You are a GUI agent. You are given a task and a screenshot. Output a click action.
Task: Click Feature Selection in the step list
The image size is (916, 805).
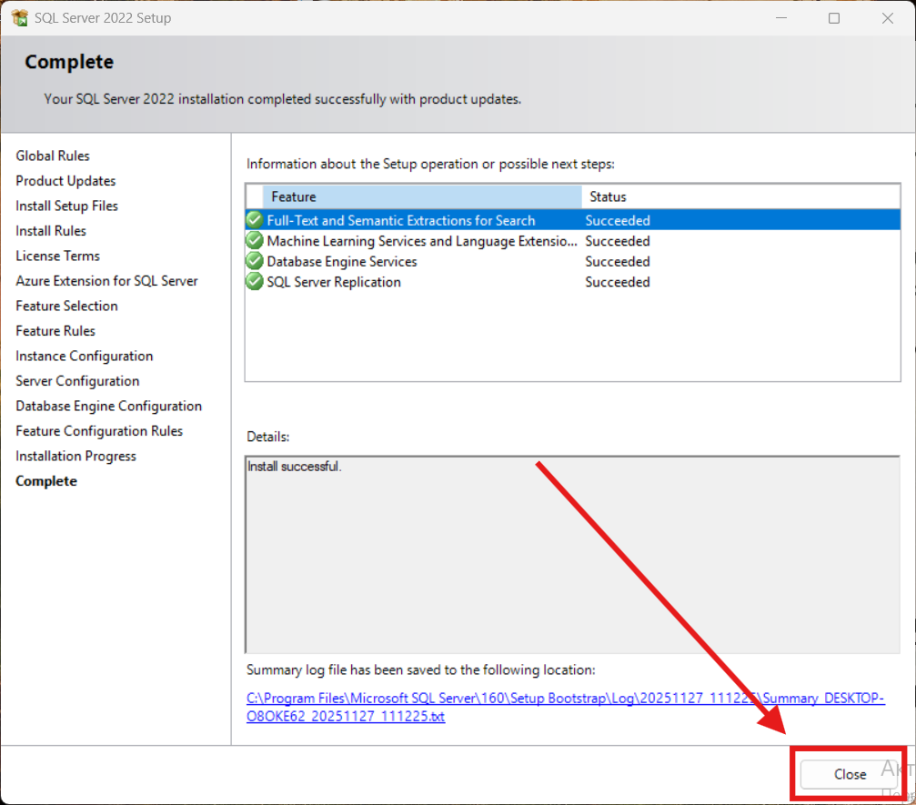click(x=66, y=307)
